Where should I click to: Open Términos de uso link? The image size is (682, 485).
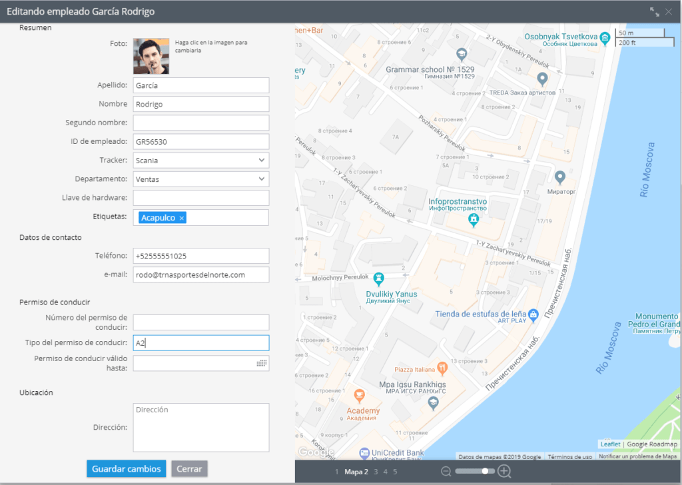570,457
